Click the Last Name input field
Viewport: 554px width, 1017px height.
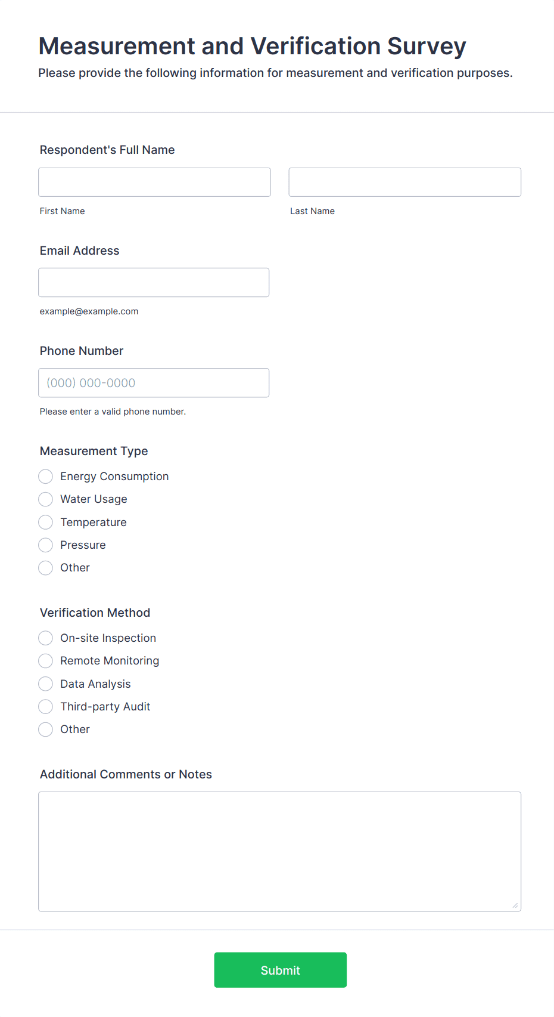coord(404,182)
